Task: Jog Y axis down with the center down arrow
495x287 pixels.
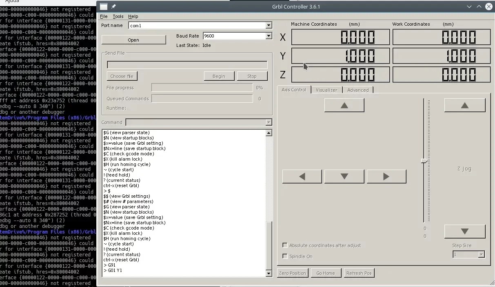Action: tap(344, 177)
